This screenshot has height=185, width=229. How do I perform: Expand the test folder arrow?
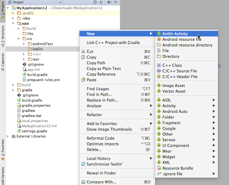click(x=24, y=59)
